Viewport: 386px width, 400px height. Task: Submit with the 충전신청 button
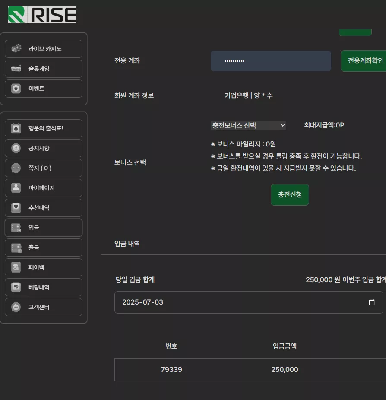click(x=290, y=195)
